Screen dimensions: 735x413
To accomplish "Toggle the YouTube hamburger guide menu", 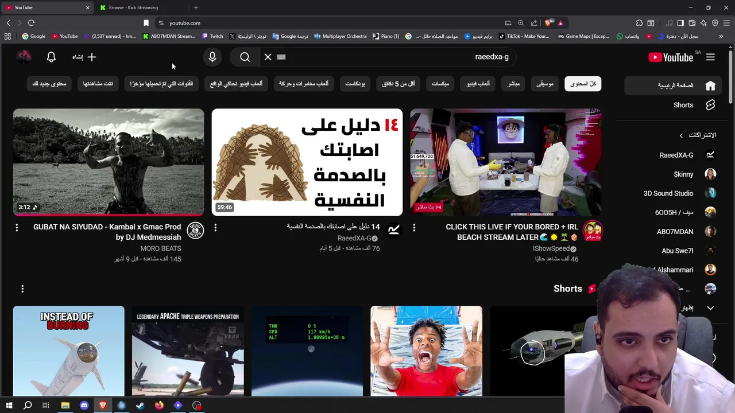I will pyautogui.click(x=710, y=57).
